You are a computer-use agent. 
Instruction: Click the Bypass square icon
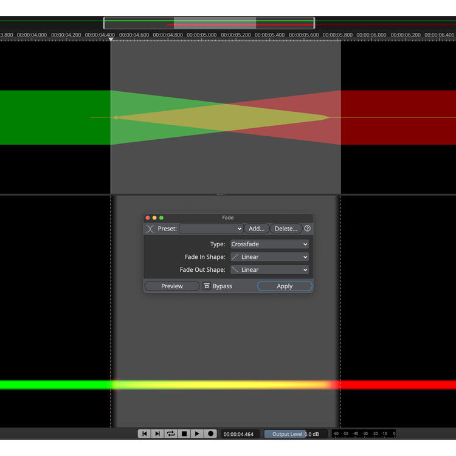point(207,286)
